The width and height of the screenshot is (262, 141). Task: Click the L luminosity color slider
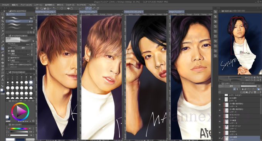(x=19, y=132)
